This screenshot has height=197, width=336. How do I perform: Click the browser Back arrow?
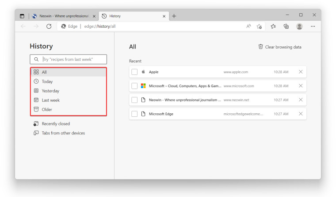23,26
